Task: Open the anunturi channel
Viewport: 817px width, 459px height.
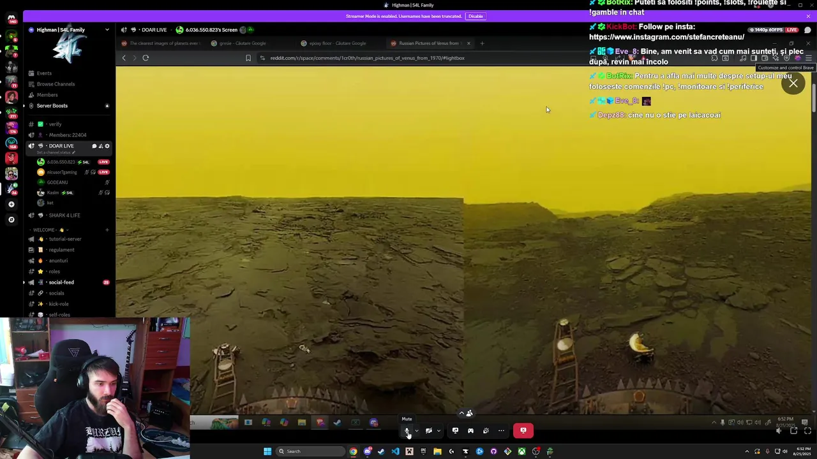Action: click(58, 261)
